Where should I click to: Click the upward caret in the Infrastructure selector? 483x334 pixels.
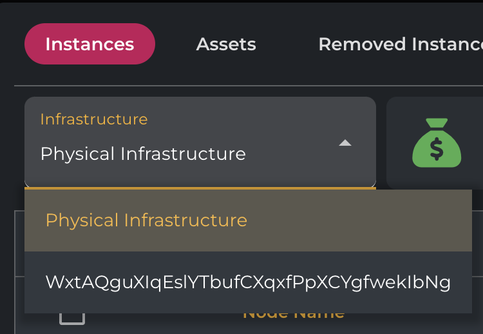(x=345, y=142)
